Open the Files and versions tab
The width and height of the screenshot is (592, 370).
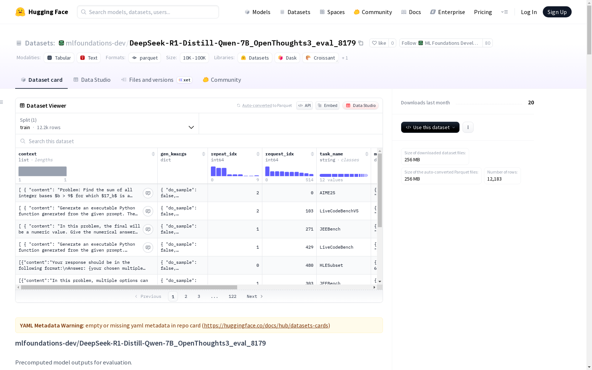(x=157, y=80)
